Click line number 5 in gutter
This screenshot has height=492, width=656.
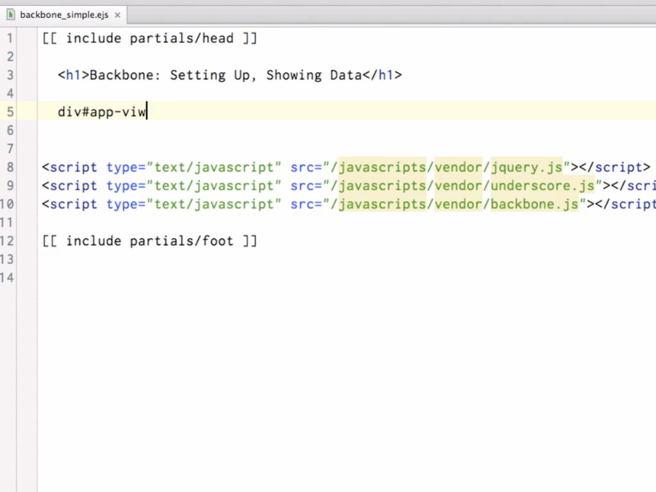[10, 112]
